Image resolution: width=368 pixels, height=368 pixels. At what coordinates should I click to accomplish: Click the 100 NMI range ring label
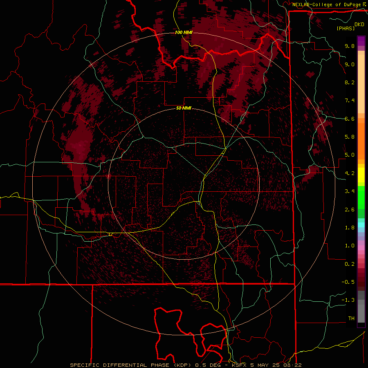(x=184, y=32)
